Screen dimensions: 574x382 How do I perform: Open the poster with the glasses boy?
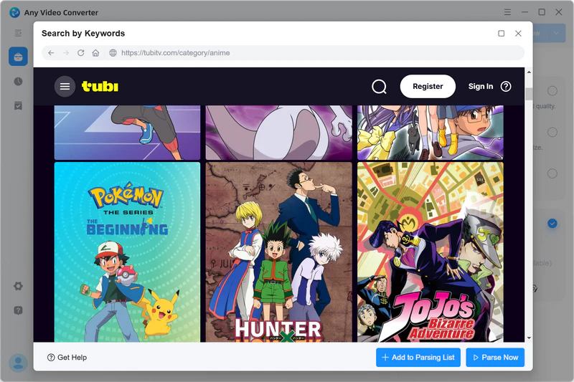pyautogui.click(x=430, y=133)
